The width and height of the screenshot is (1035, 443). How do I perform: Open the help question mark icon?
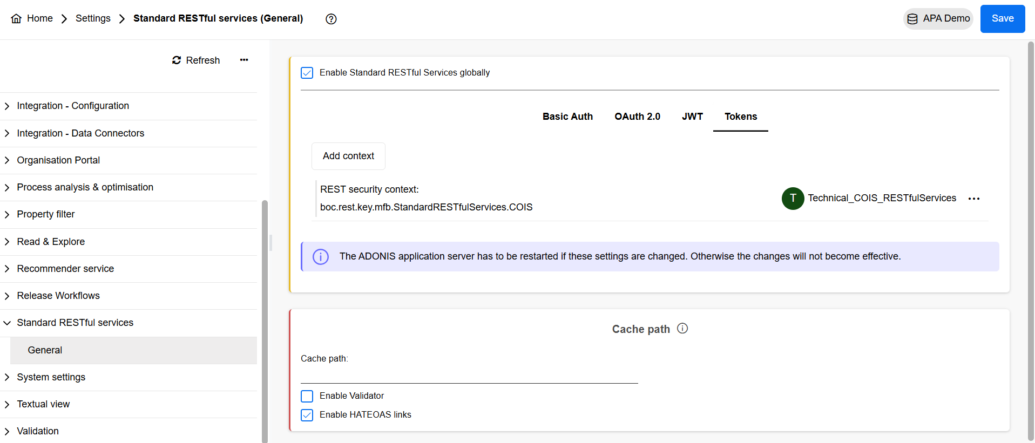point(331,19)
